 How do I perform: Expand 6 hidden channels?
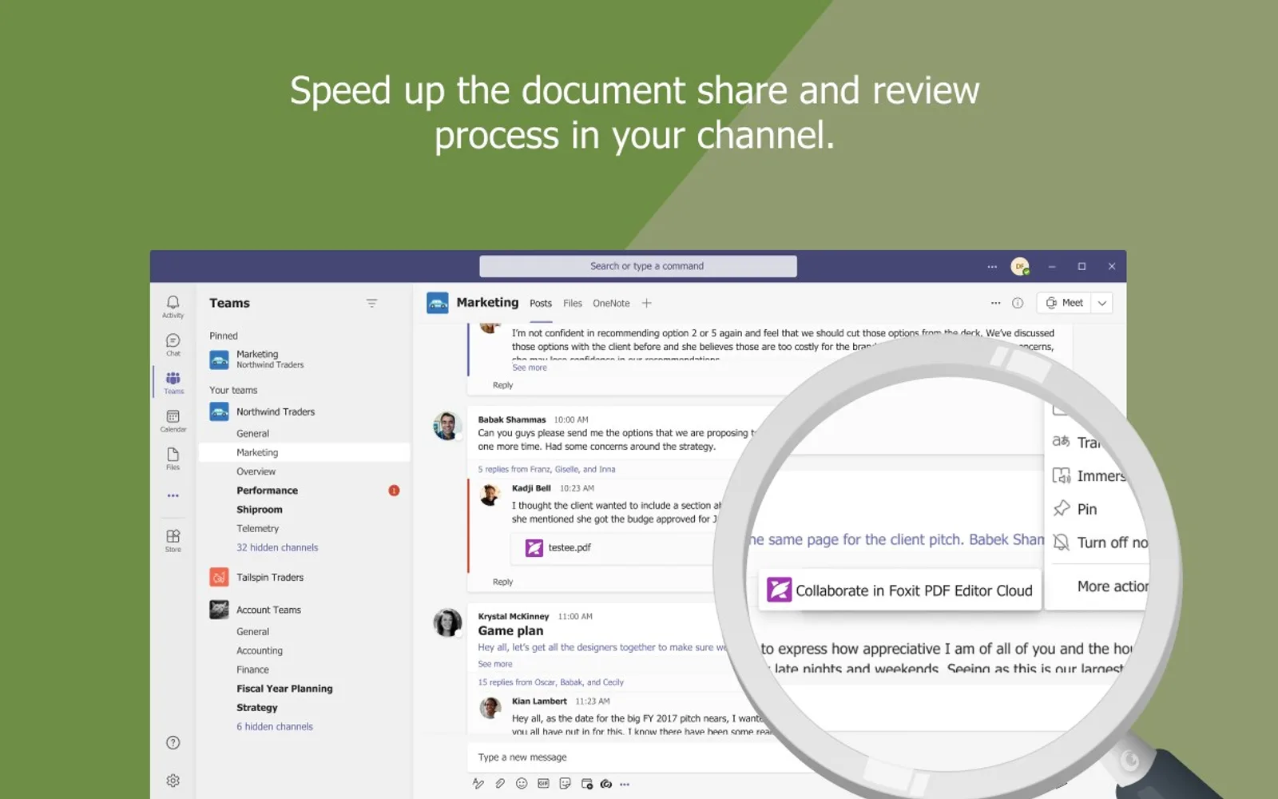click(x=275, y=726)
